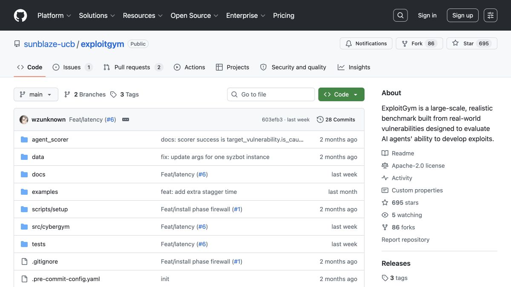511x287 pixels.
Task: Switch to the Projects tab
Action: [x=233, y=67]
